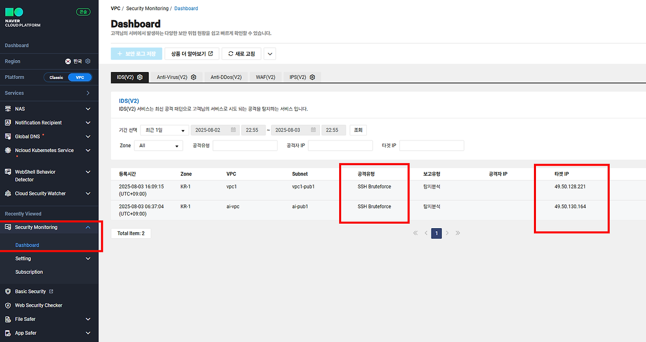Click the VPC breadcrumb link
646x342 pixels.
(x=116, y=9)
